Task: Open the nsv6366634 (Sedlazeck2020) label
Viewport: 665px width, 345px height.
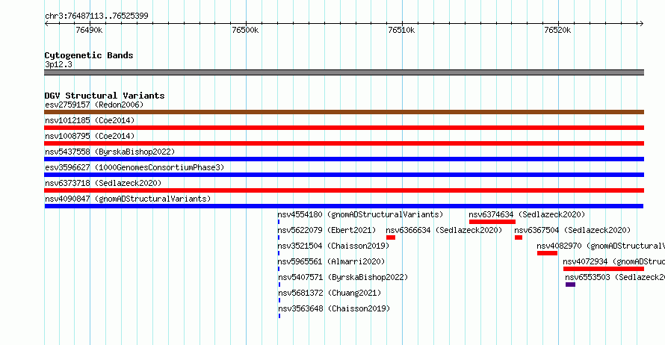Action: coord(444,230)
